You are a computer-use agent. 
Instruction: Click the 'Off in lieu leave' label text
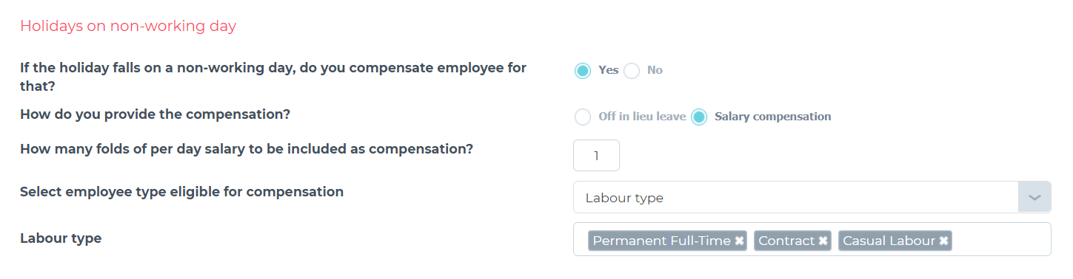tap(642, 117)
